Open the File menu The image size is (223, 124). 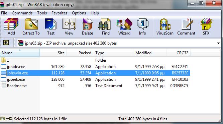click(4, 13)
